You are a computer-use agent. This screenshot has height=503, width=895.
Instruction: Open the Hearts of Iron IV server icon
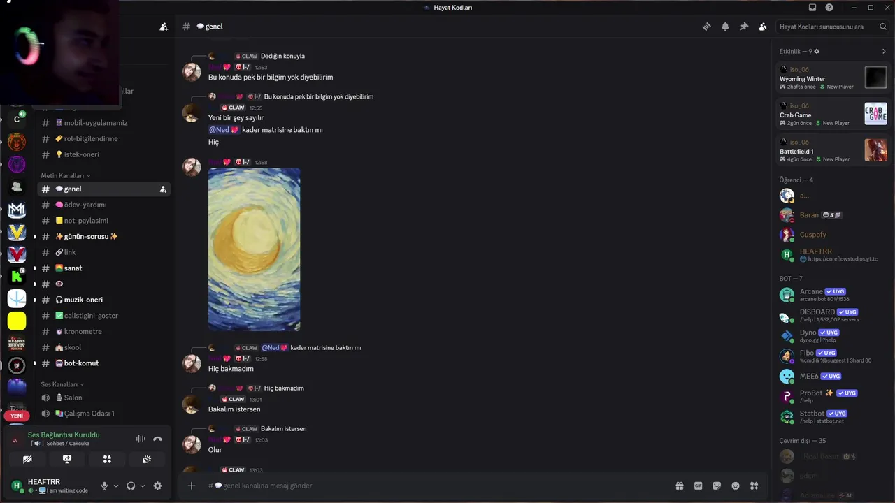[x=17, y=343]
